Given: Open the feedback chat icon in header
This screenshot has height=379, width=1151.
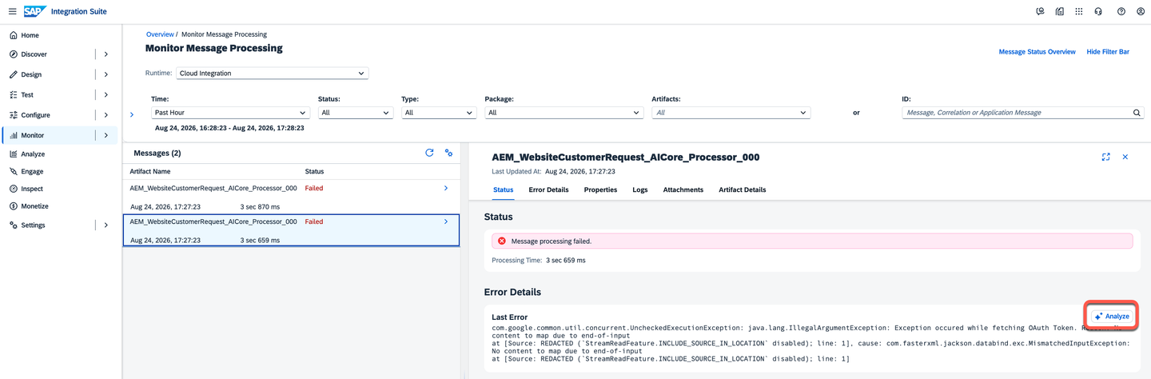Looking at the screenshot, I should (1040, 11).
